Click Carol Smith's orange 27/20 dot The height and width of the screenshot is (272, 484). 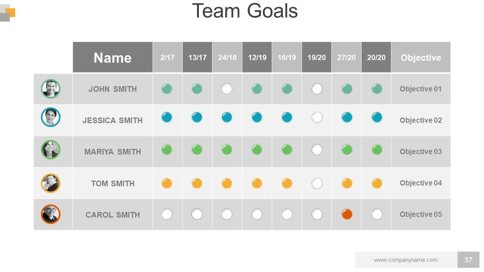click(x=347, y=214)
